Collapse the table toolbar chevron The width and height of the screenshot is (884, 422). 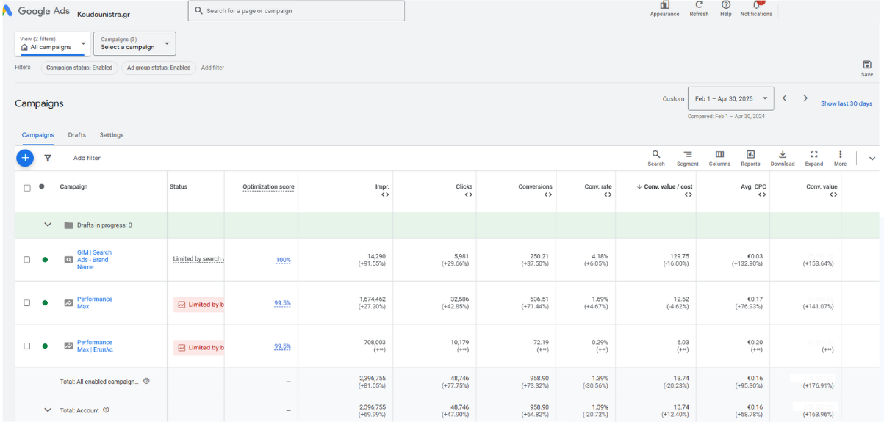(x=872, y=158)
